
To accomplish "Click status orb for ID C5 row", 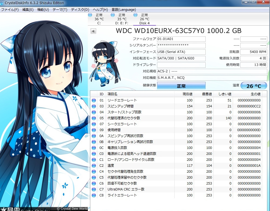I will [x=94, y=178].
